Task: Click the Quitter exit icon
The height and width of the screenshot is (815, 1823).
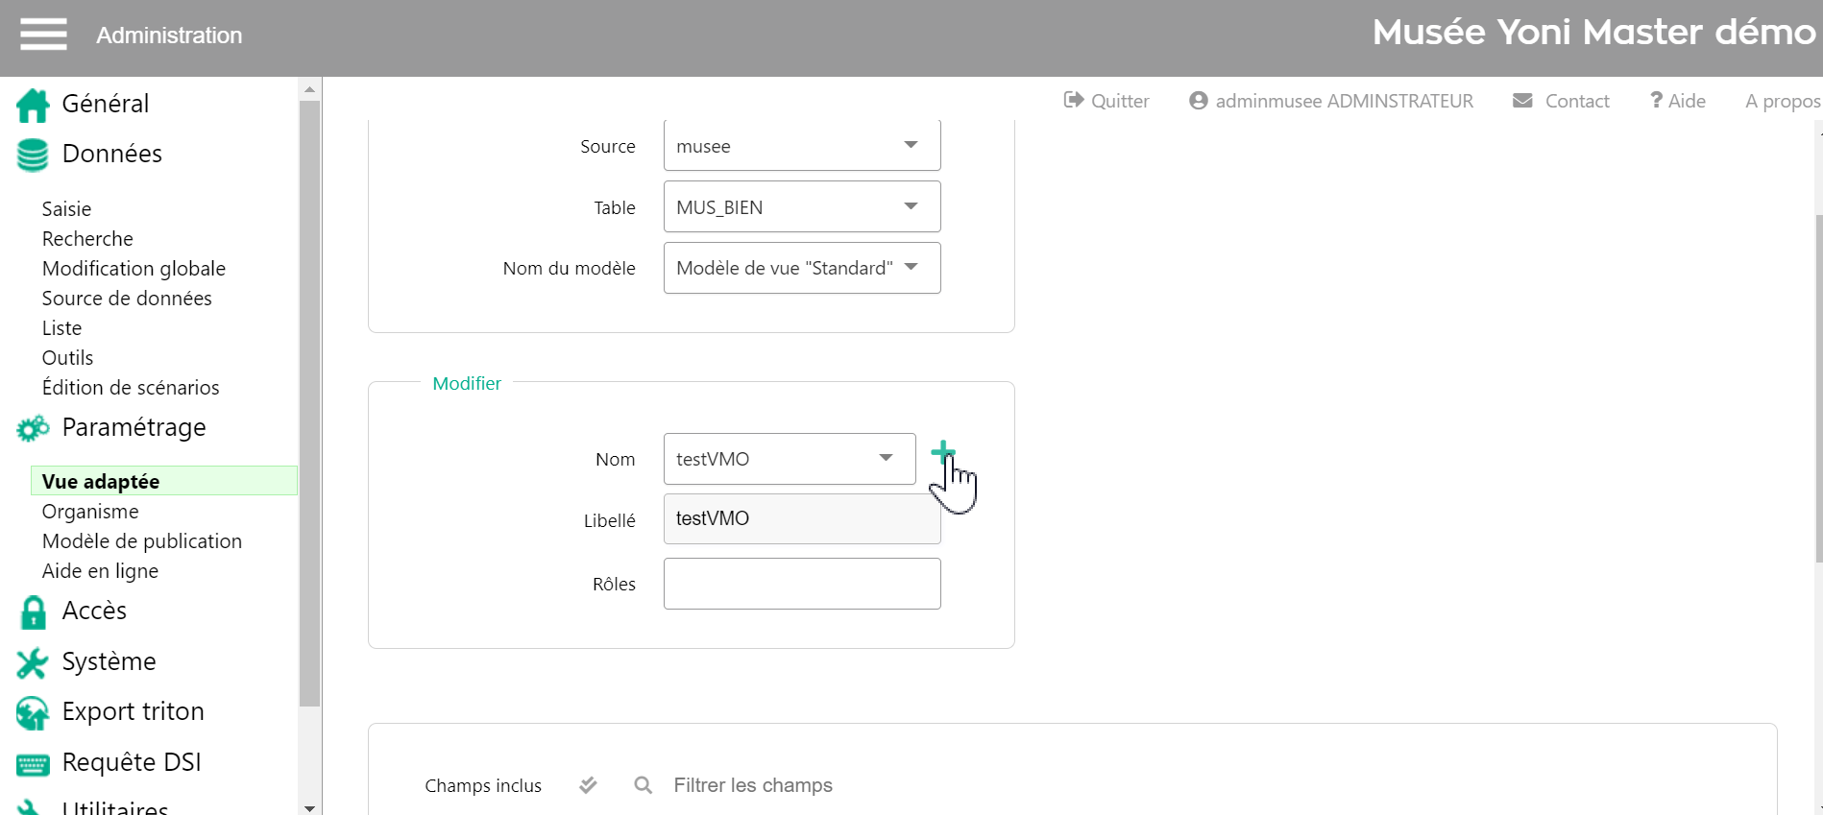Action: [x=1074, y=100]
